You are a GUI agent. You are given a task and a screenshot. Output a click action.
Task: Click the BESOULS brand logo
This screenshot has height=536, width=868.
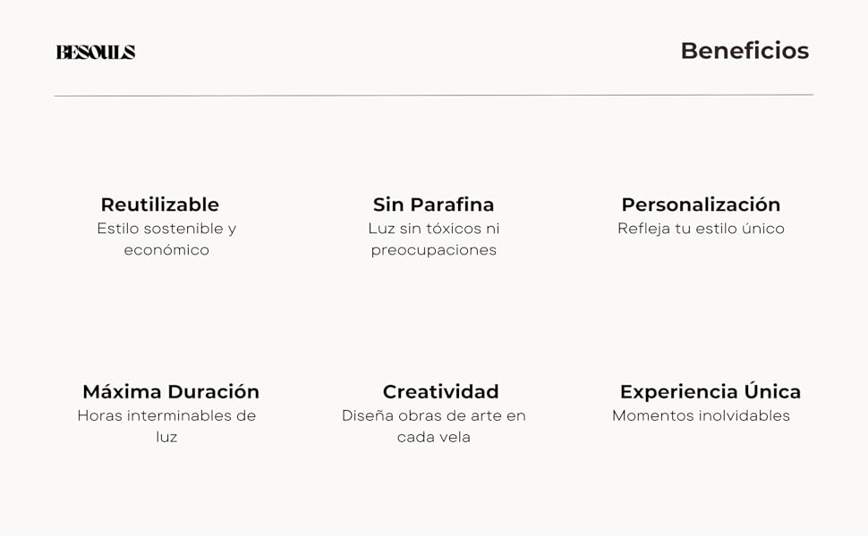(x=96, y=52)
